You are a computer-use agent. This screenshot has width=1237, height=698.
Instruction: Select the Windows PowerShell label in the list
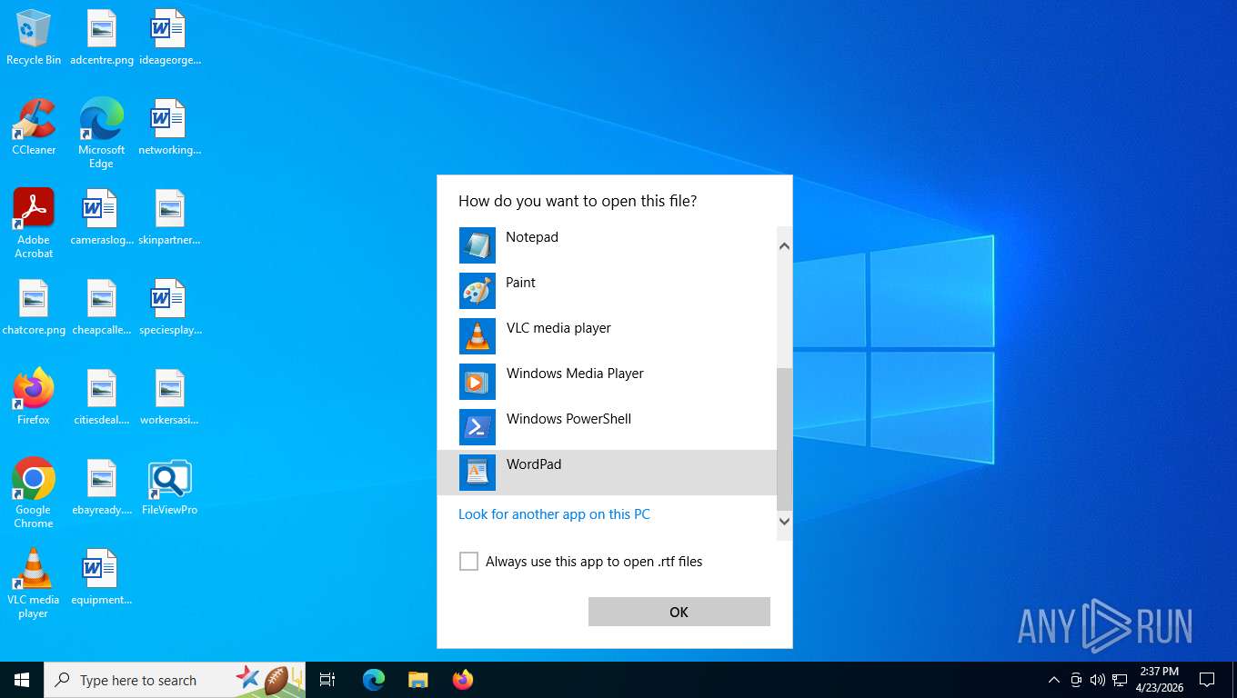568,419
